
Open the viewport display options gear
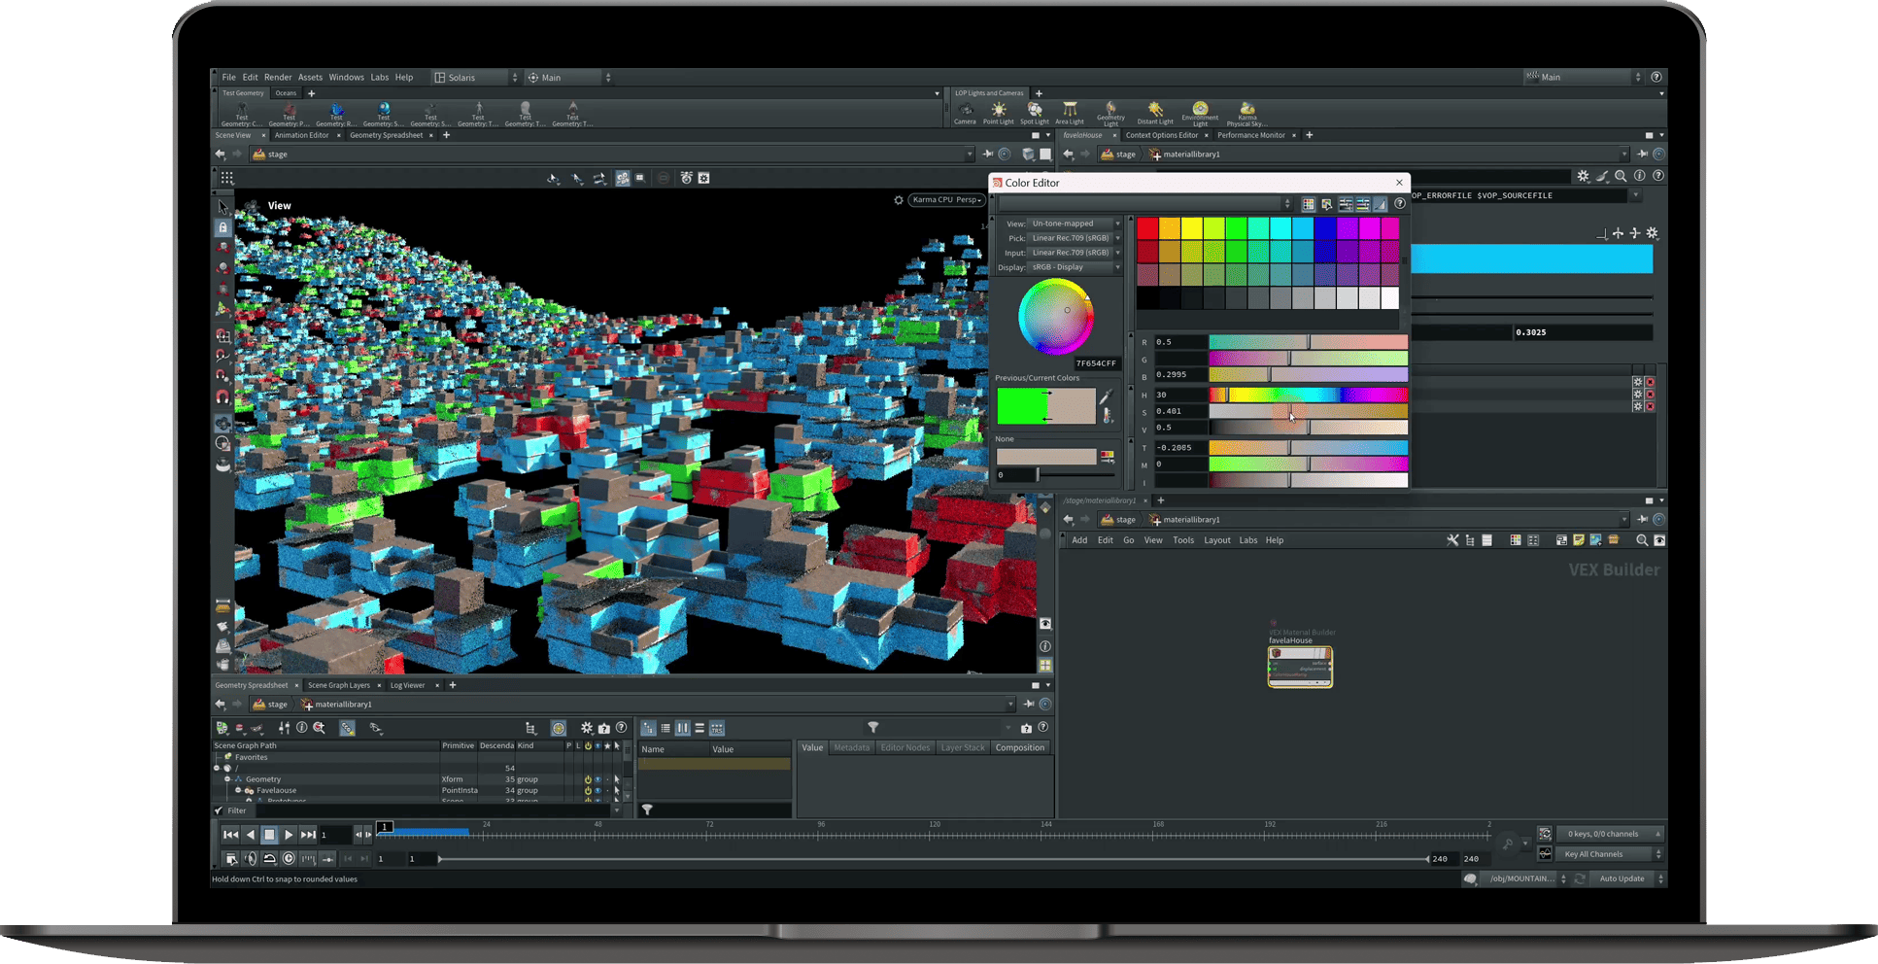pyautogui.click(x=899, y=200)
